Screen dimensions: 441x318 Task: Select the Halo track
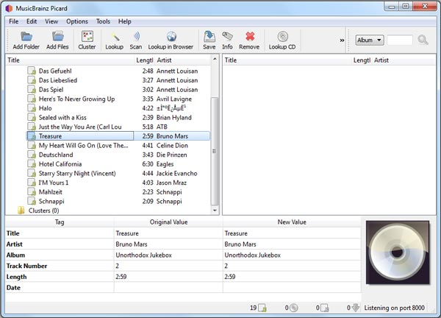coord(118,108)
